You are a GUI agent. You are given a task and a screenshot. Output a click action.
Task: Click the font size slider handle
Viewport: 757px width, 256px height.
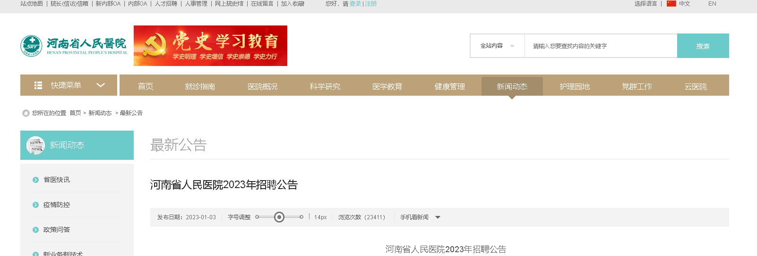[279, 217]
